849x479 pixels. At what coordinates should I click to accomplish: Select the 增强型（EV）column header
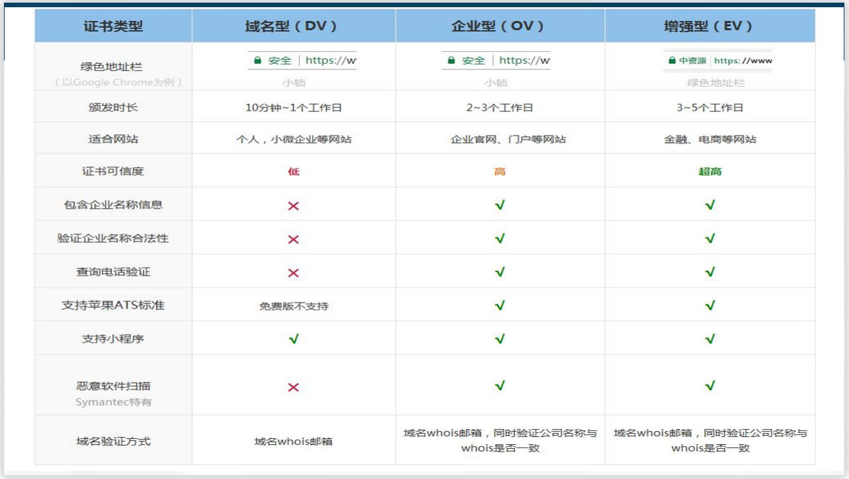click(x=709, y=26)
